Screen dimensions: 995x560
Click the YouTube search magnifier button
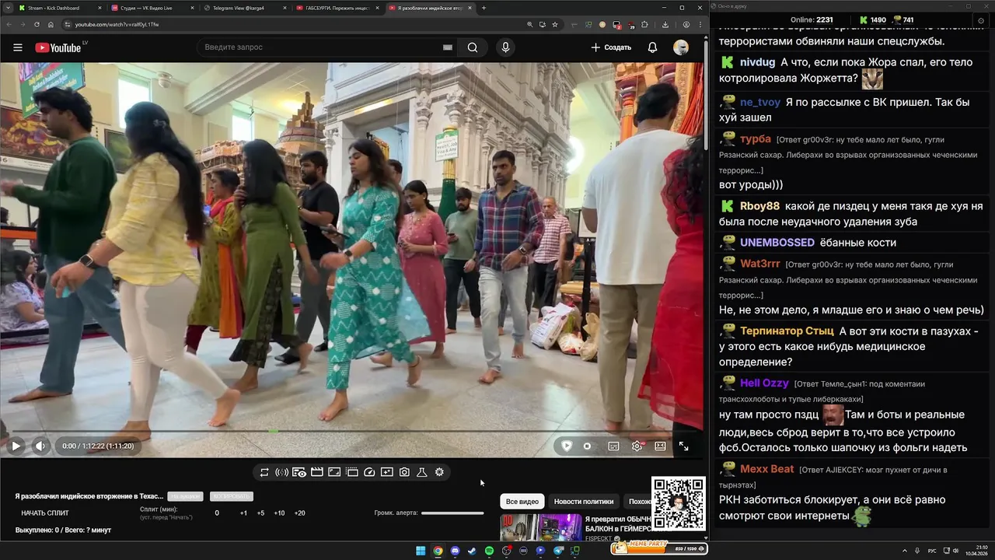473,47
